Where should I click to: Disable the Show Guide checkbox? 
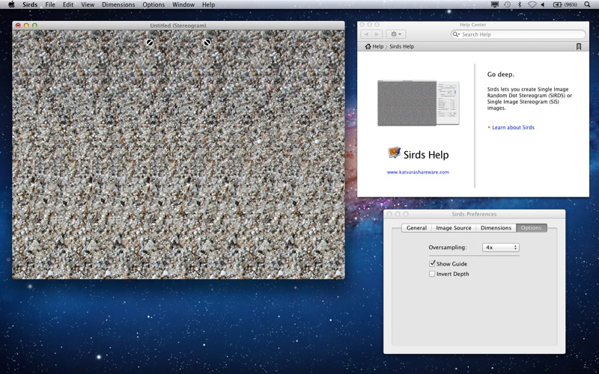(x=432, y=264)
